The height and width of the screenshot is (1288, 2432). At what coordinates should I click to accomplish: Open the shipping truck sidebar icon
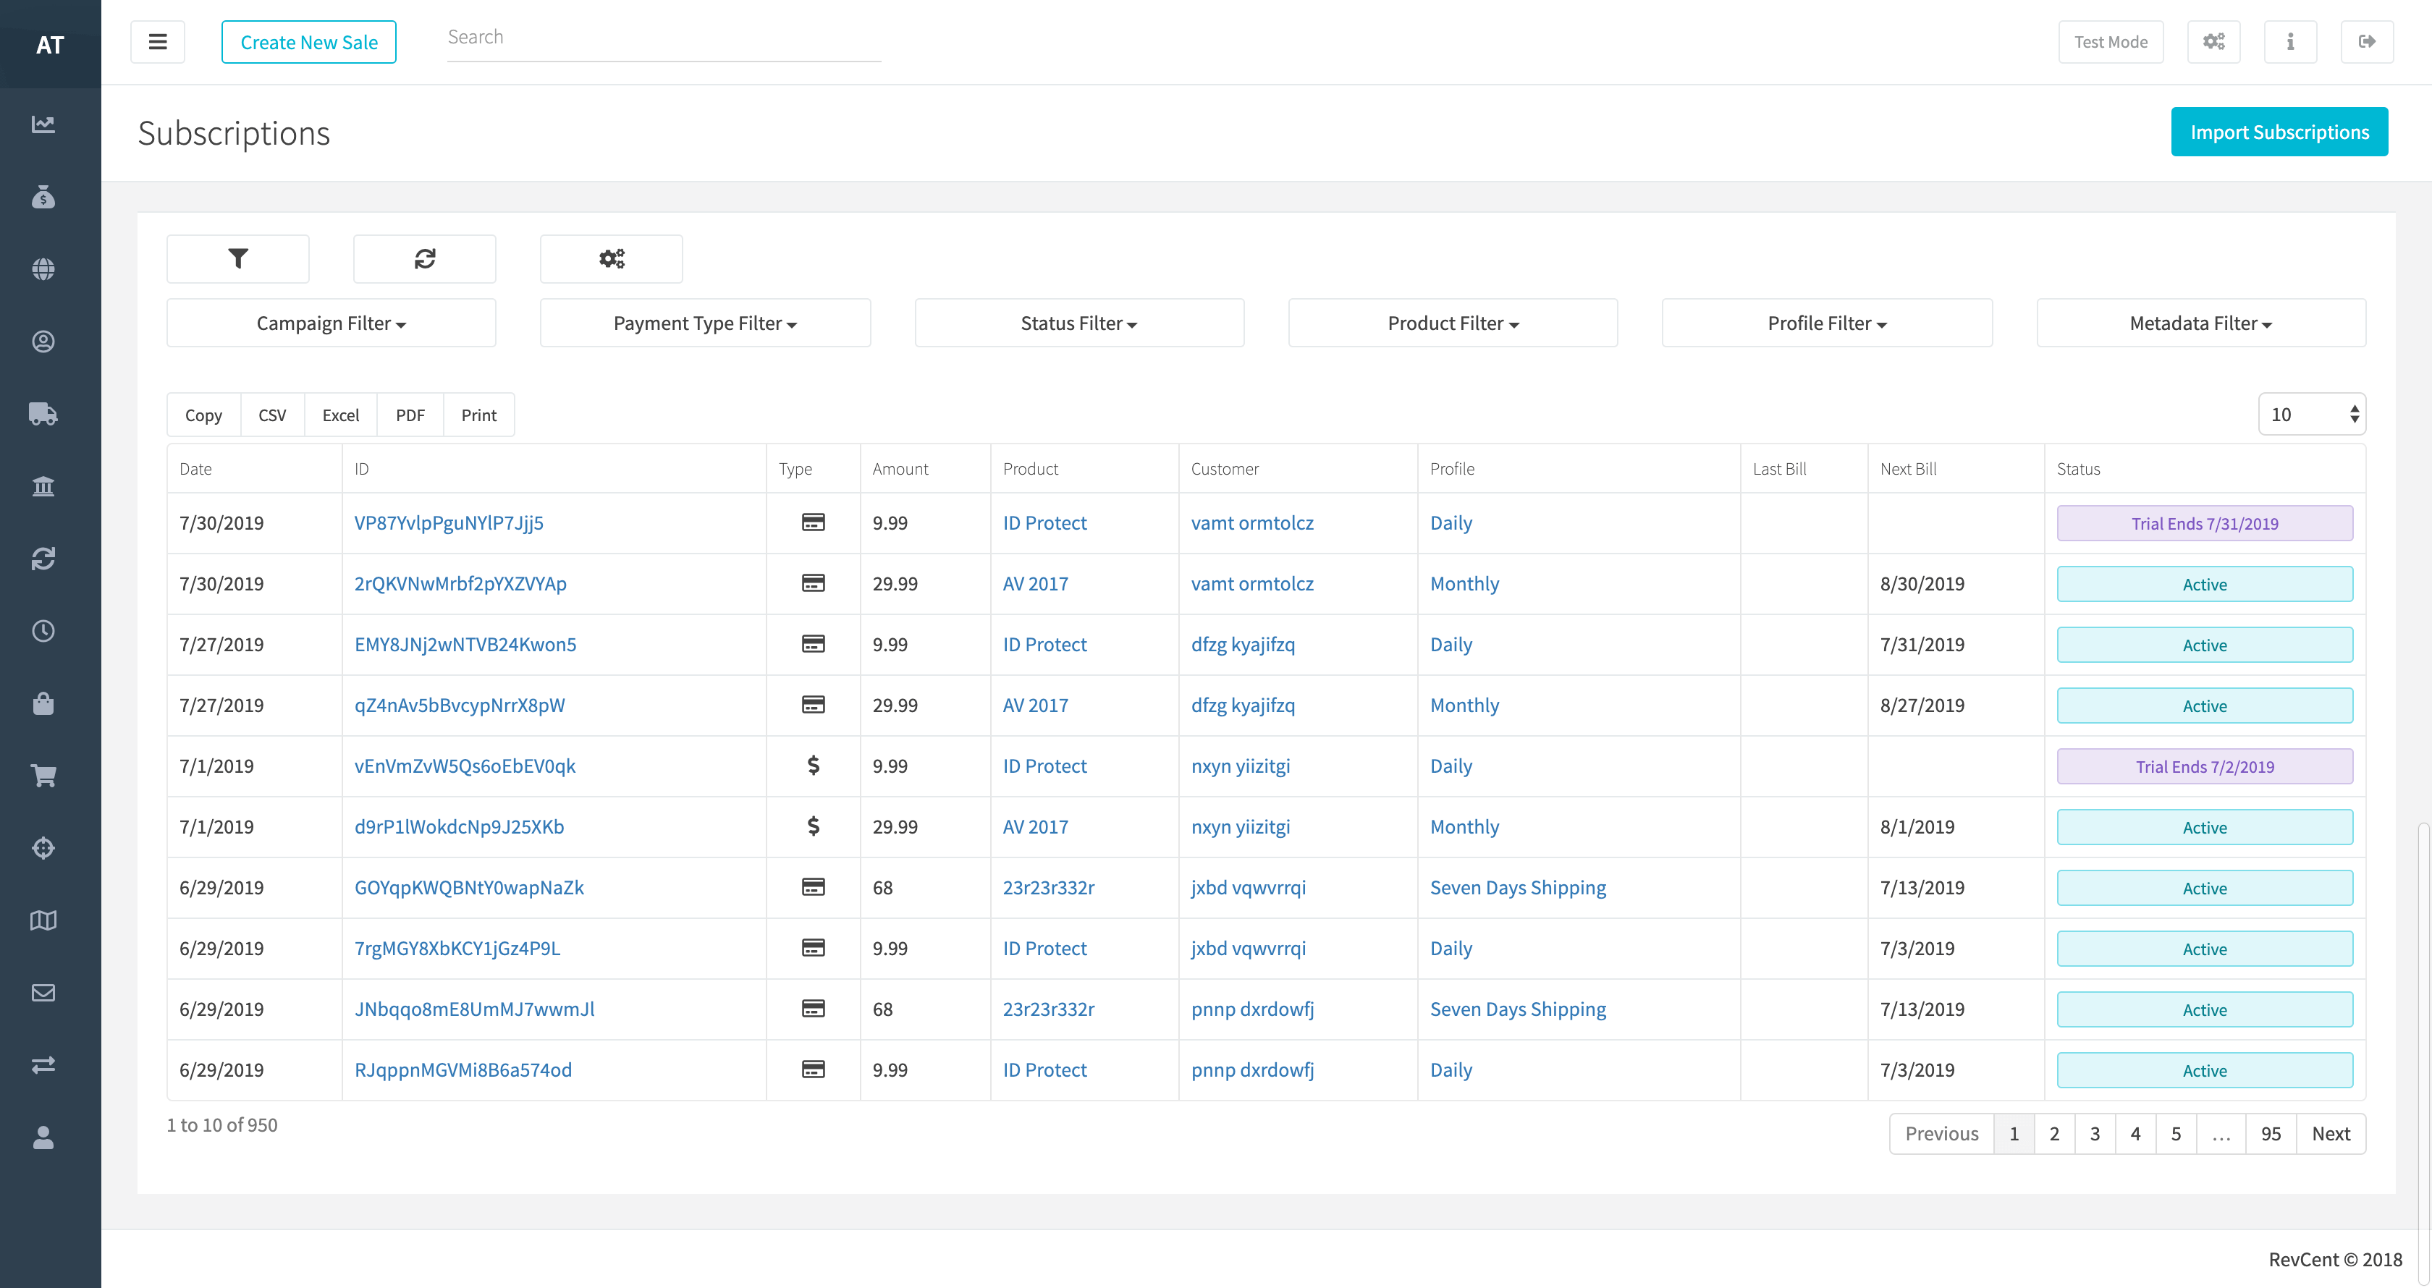pos(43,413)
